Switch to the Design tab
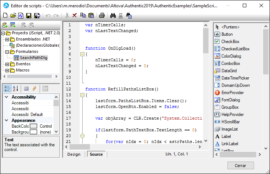 click(74, 154)
